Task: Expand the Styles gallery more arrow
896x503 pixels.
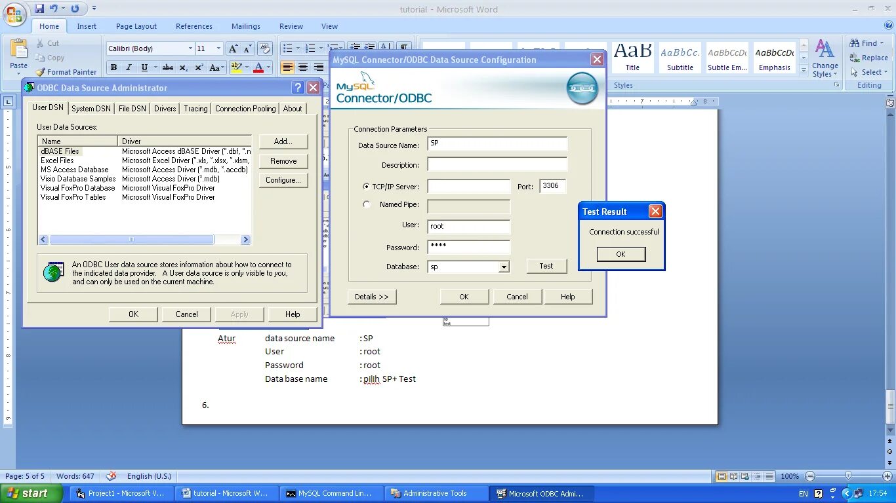Action: pos(804,69)
